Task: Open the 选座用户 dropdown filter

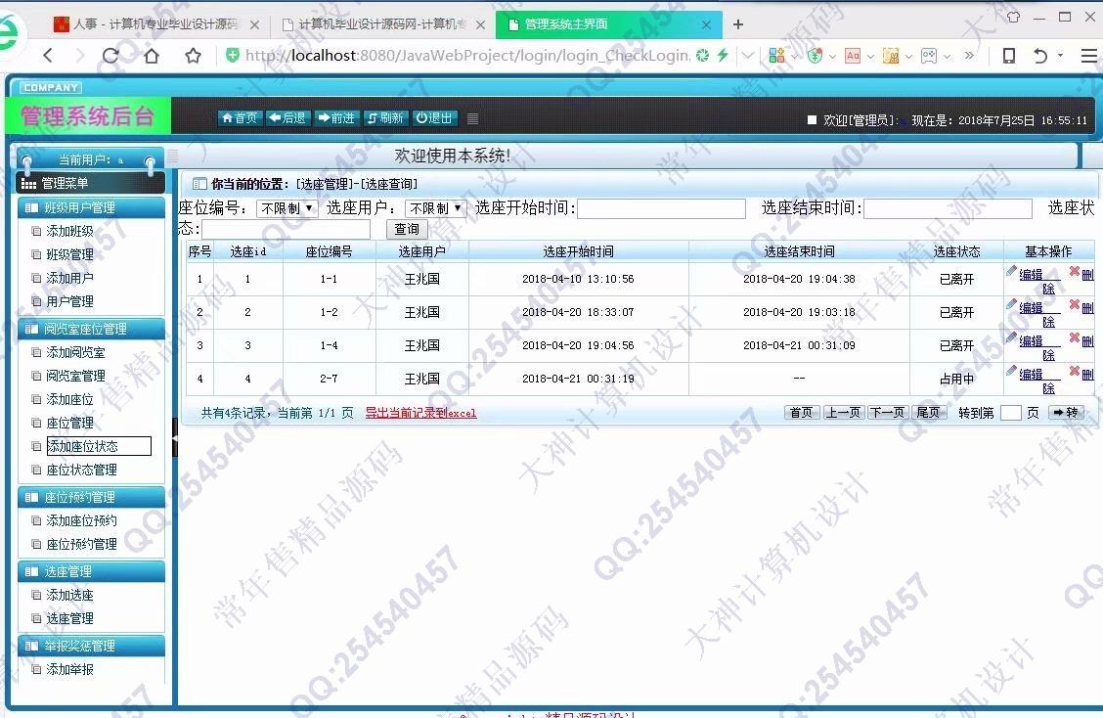Action: click(435, 208)
